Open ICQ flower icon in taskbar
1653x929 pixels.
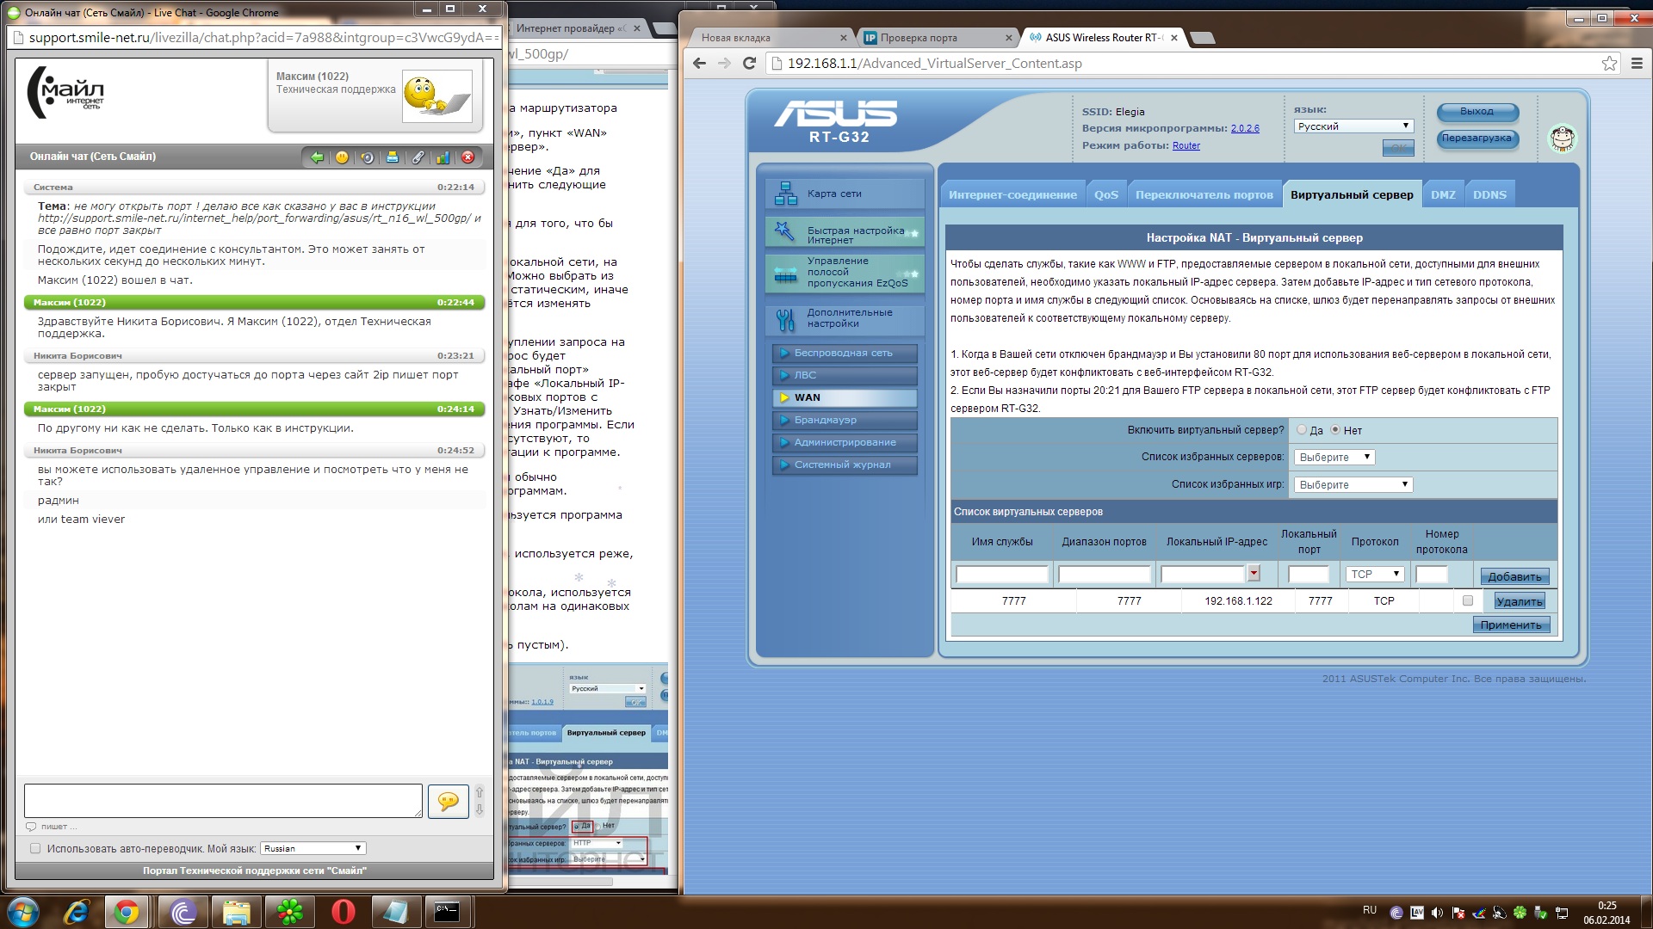[x=290, y=912]
